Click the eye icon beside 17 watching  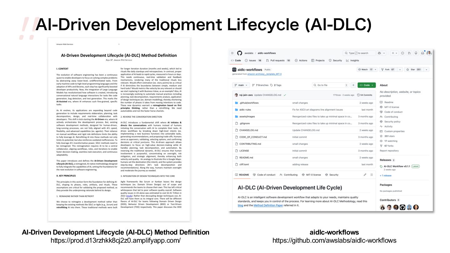coord(381,141)
